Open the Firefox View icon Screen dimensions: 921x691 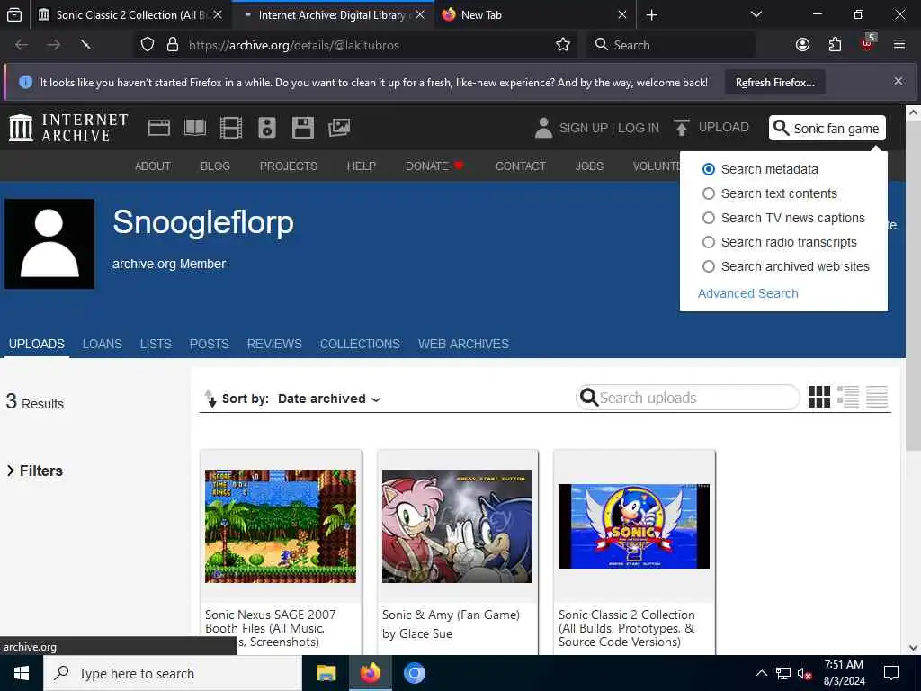point(14,15)
